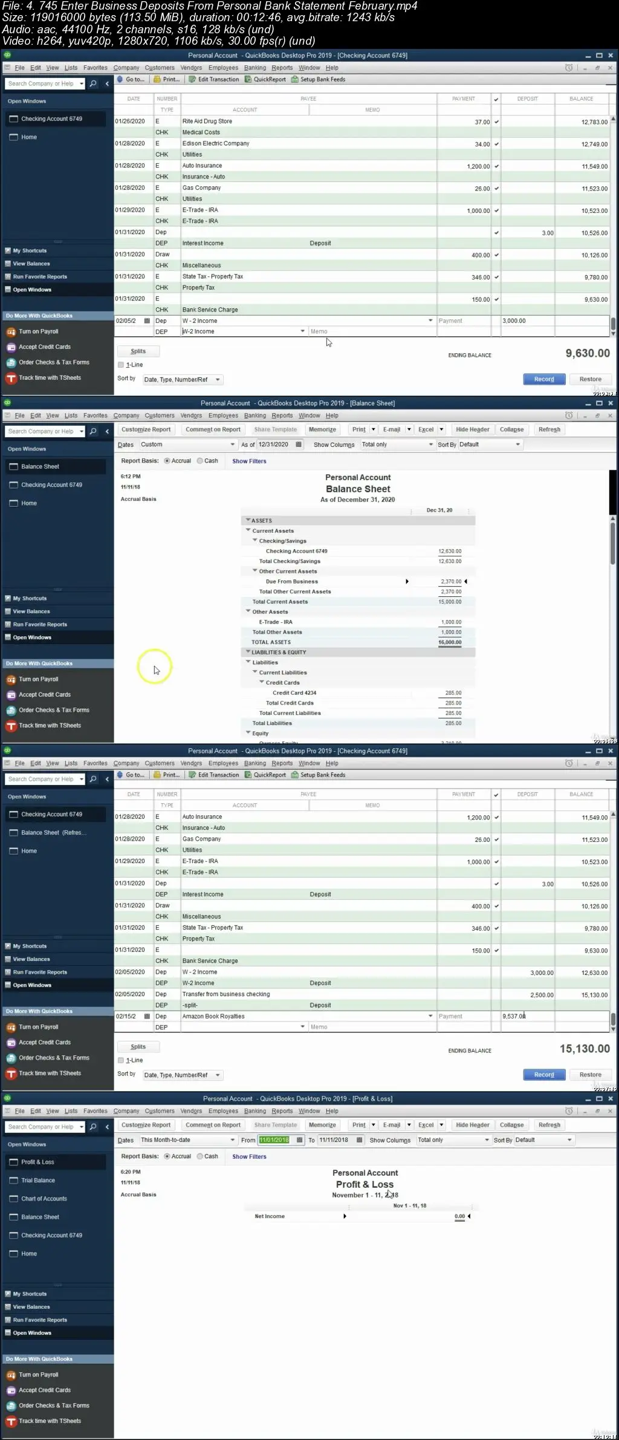The height and width of the screenshot is (1440, 619).
Task: Click Go to... in the 9,630.00 ending balance register
Action: click(131, 79)
